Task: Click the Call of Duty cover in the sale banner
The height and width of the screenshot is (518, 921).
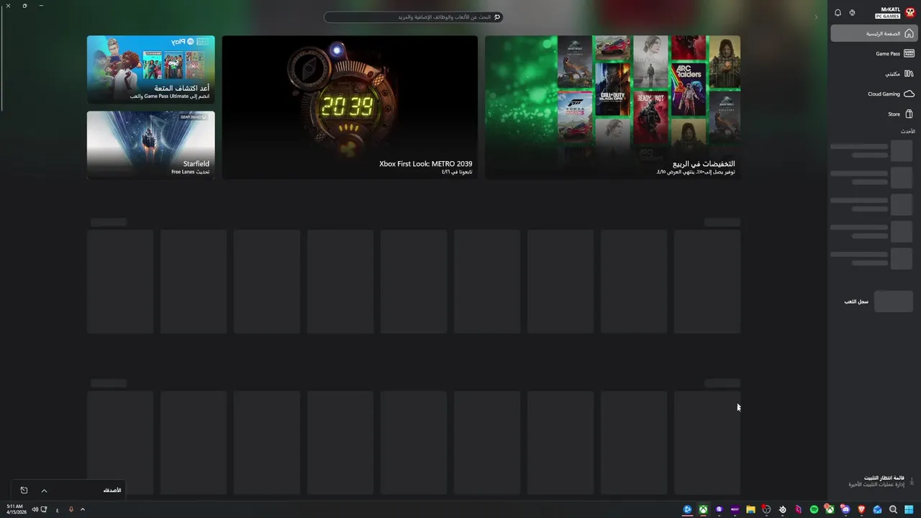Action: (613, 89)
